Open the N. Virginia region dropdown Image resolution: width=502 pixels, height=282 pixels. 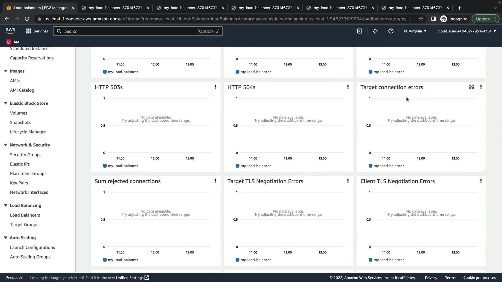(x=415, y=31)
